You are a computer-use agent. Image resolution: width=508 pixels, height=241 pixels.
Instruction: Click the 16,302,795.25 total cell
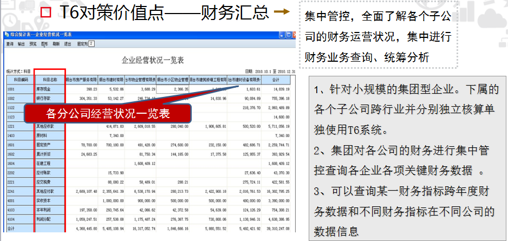(276, 192)
